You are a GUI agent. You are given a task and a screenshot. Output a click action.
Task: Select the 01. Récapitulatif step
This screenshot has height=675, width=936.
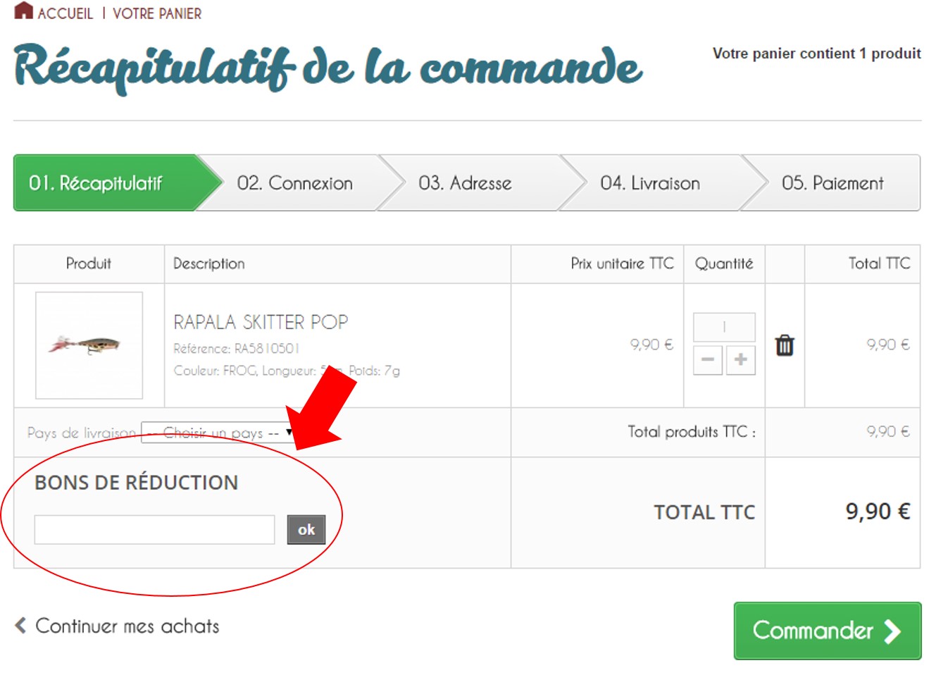[x=96, y=183]
